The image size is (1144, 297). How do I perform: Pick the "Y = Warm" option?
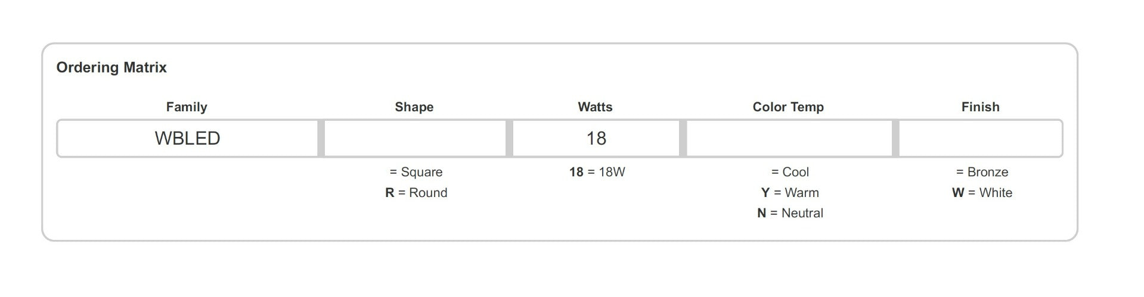[789, 193]
